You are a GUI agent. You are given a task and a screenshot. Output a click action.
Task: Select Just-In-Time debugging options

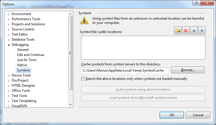tap(27, 60)
